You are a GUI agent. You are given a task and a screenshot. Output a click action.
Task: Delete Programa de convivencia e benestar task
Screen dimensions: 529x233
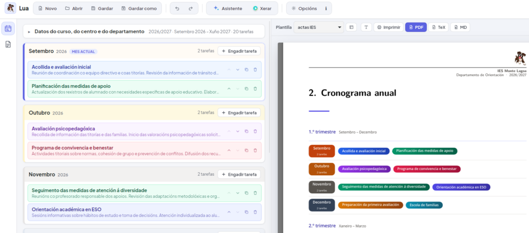tap(255, 150)
